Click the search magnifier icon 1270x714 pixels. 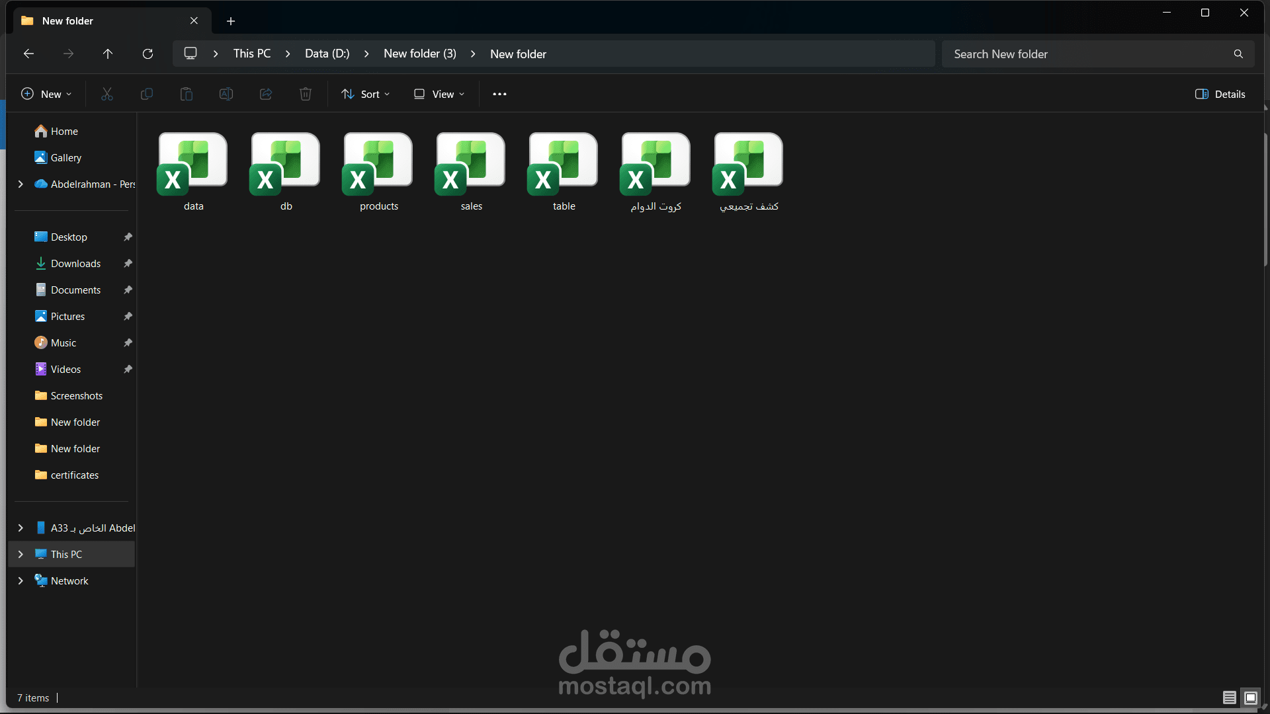(x=1238, y=54)
